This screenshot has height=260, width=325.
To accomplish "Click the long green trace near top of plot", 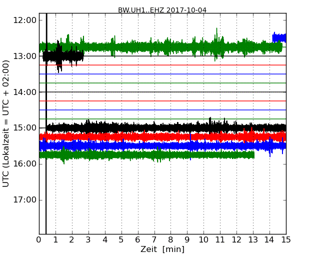I will pos(160,47).
